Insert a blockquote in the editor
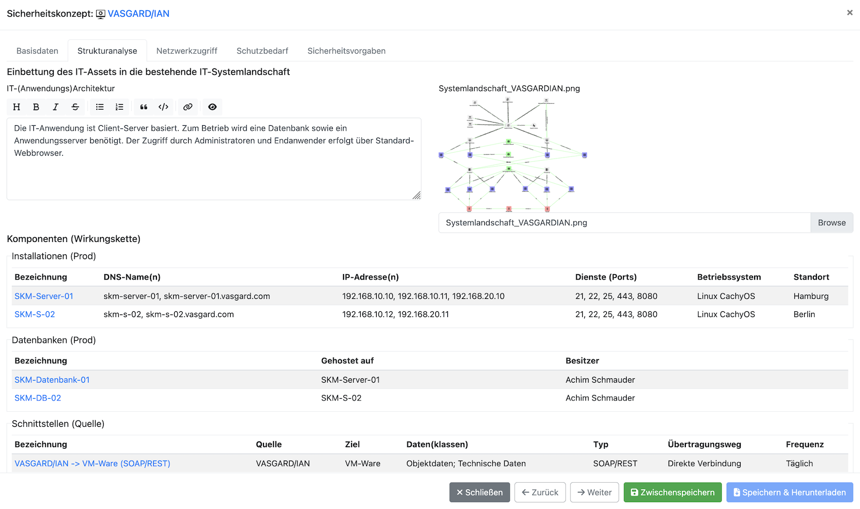This screenshot has width=860, height=509. [x=144, y=107]
